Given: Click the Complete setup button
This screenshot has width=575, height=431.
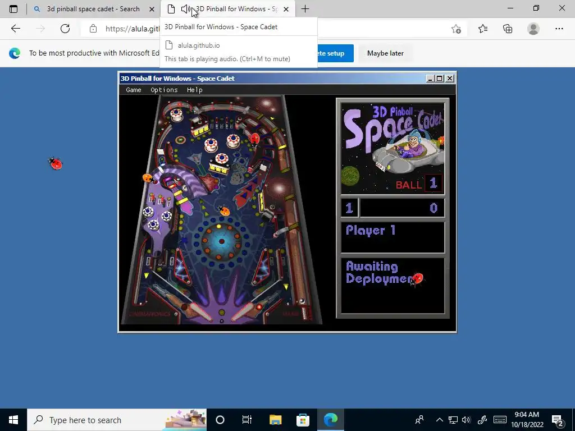Looking at the screenshot, I should (x=335, y=53).
